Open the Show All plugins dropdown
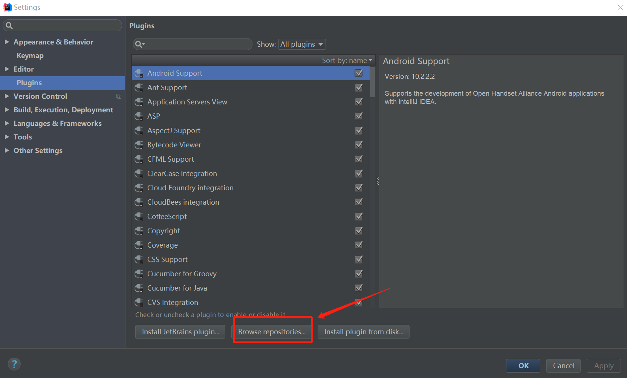This screenshot has height=378, width=627. coord(302,44)
